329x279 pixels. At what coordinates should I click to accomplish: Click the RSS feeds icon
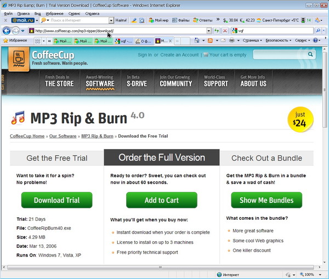click(210, 41)
